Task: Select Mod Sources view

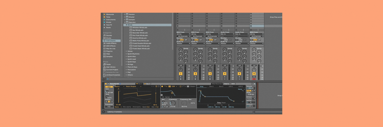Action: [217, 84]
